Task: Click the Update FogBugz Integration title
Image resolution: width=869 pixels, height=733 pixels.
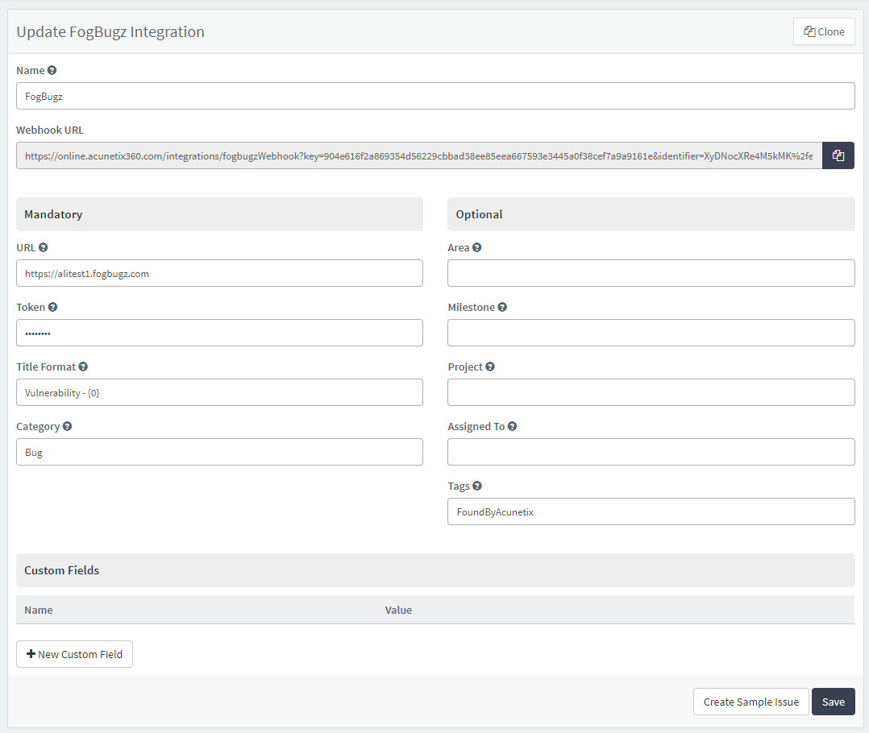Action: pos(110,31)
